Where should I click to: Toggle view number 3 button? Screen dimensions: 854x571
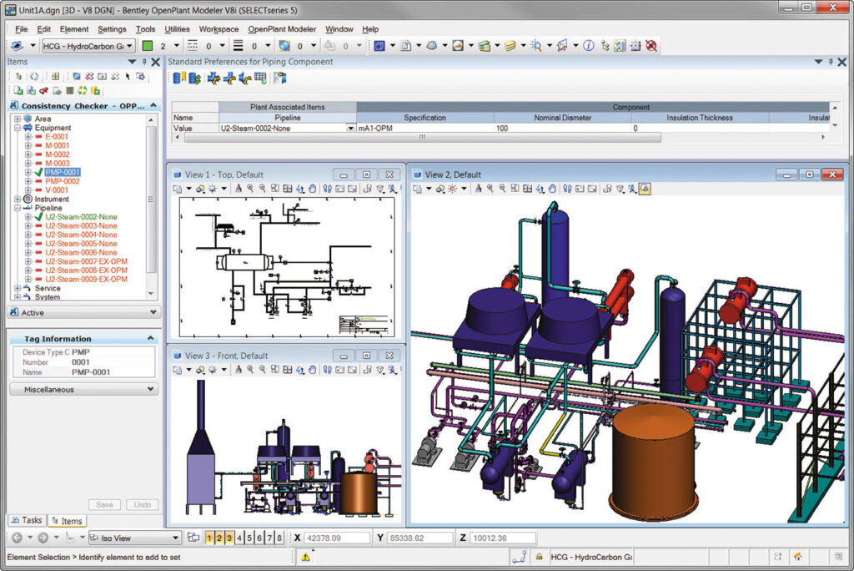pyautogui.click(x=229, y=538)
